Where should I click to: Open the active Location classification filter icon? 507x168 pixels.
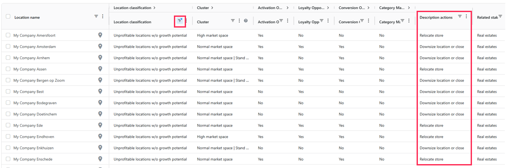click(x=180, y=21)
